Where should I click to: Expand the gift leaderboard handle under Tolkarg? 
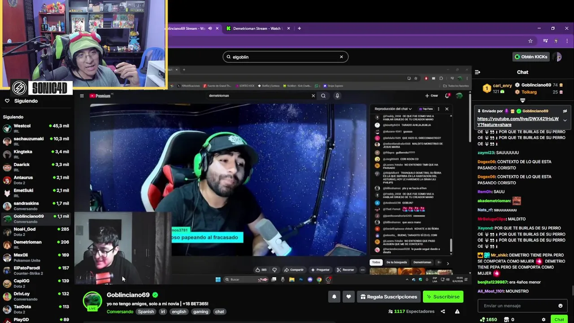point(522,100)
